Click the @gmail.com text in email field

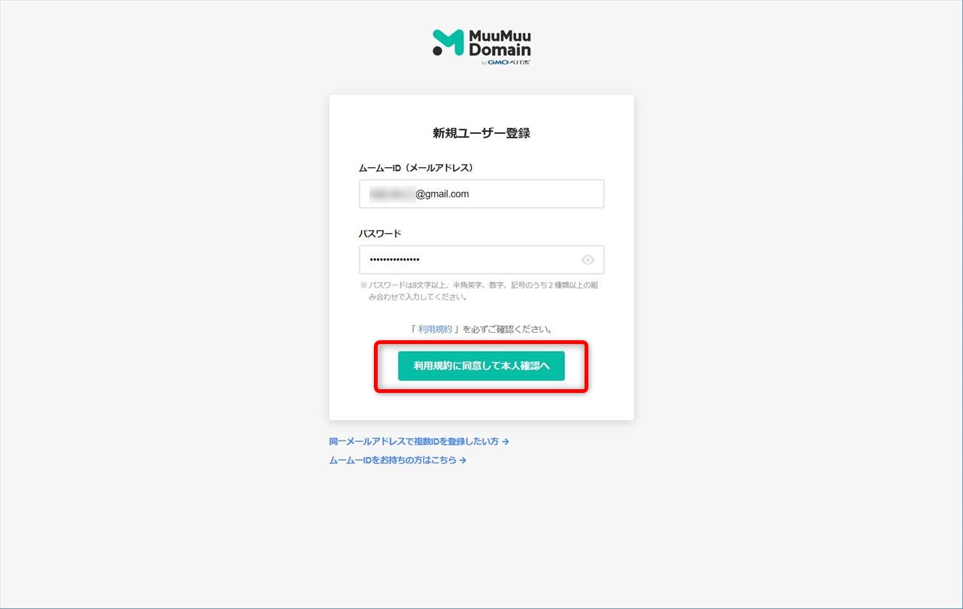pyautogui.click(x=442, y=193)
